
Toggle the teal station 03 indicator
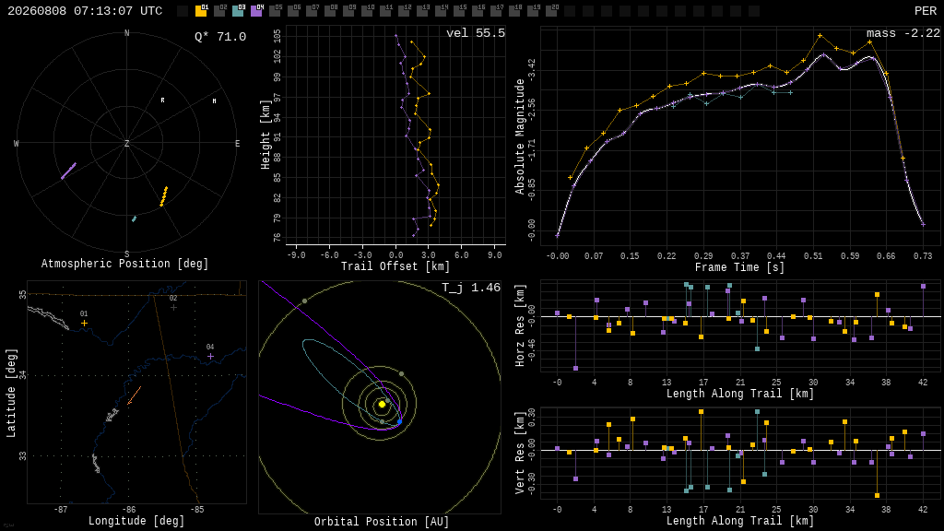tap(238, 11)
